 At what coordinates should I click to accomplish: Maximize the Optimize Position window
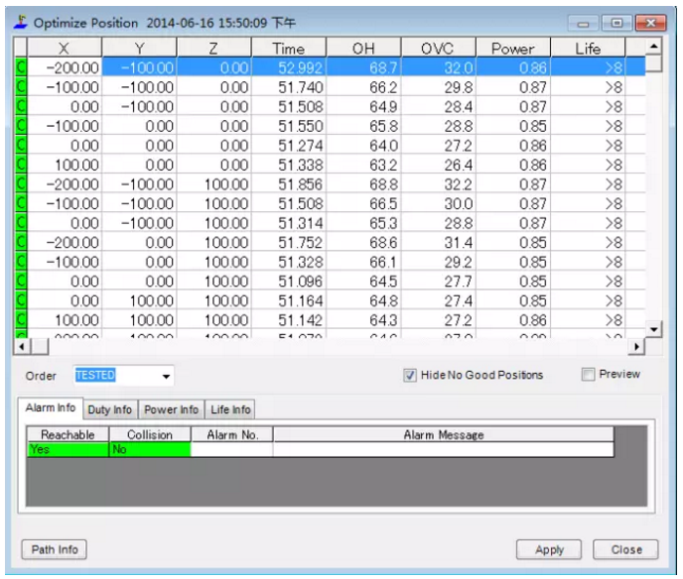pyautogui.click(x=616, y=23)
